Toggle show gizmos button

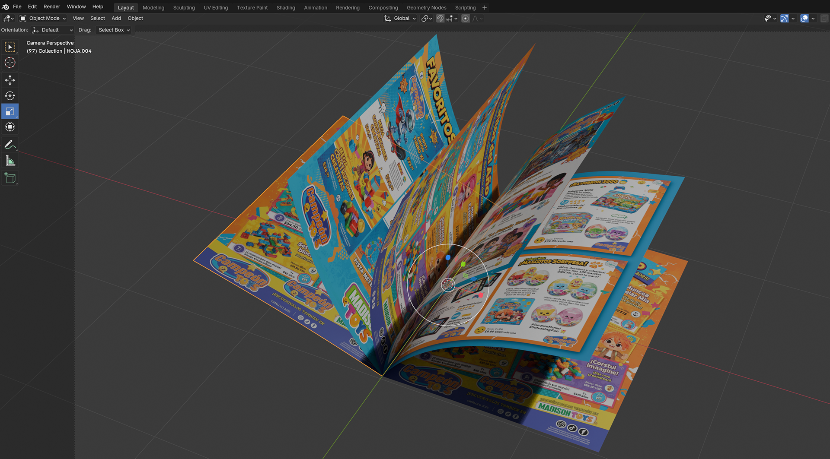tap(784, 19)
